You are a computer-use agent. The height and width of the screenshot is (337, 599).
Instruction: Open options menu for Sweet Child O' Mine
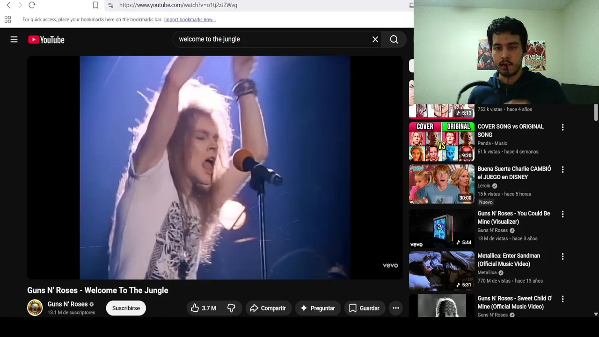tap(562, 299)
